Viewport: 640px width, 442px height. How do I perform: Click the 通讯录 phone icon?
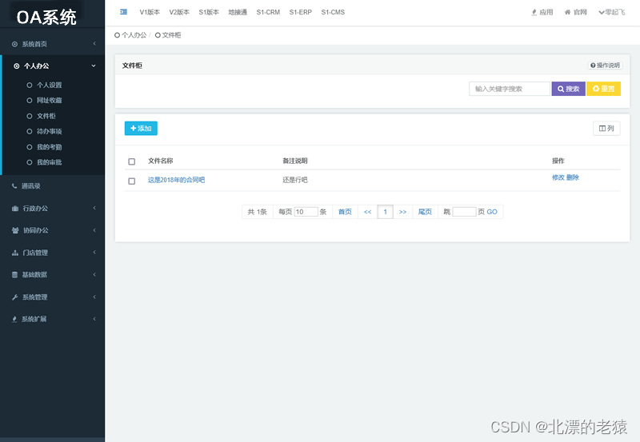coord(15,186)
